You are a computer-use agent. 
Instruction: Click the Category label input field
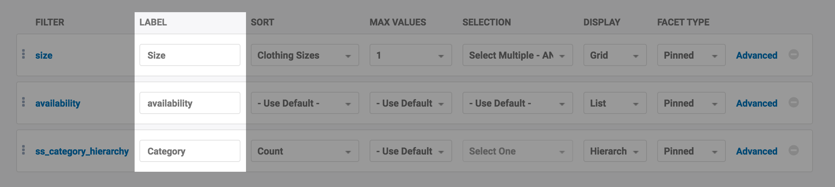[190, 151]
